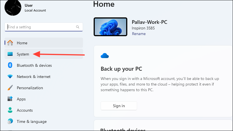
Task: Click the user profile avatar picture
Action: tap(13, 8)
